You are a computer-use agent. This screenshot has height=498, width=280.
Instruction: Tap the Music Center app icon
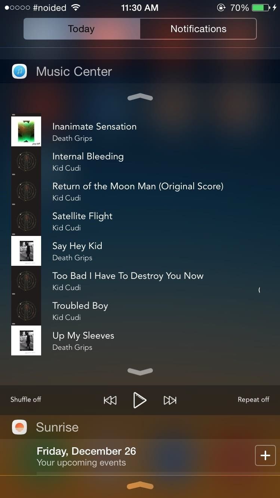(x=19, y=71)
